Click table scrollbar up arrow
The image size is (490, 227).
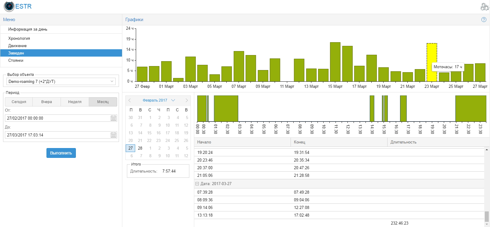pos(487,150)
